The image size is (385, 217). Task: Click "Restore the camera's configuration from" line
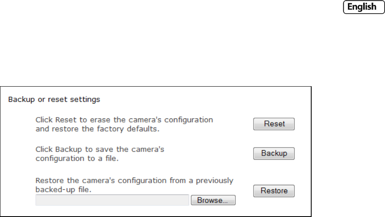pyautogui.click(x=134, y=180)
